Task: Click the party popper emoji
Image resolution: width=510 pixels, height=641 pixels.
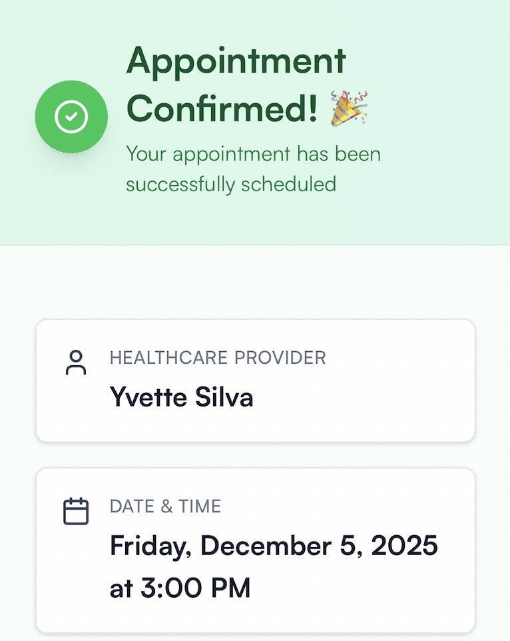Action: pos(349,109)
